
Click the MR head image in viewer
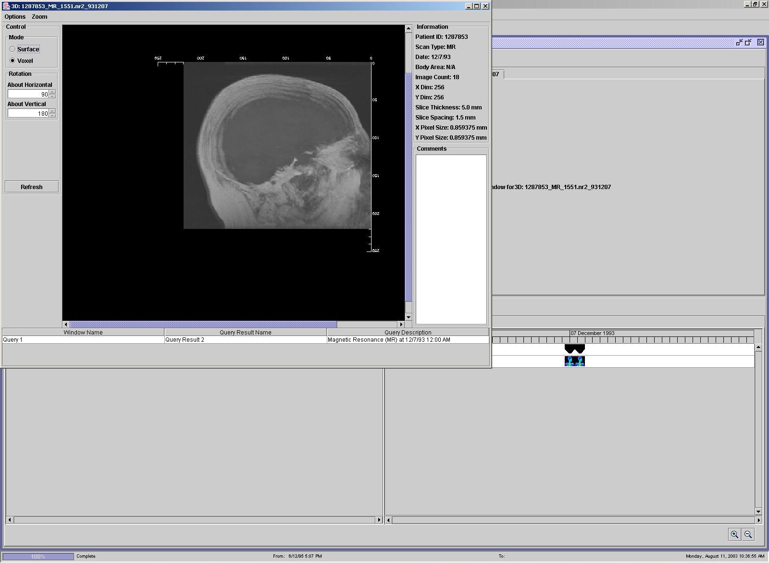coord(277,145)
